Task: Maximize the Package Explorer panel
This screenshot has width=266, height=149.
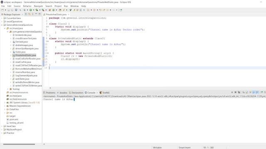Action: pyautogui.click(x=39, y=14)
